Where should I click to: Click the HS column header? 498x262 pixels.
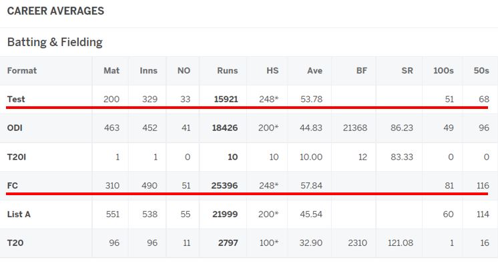point(272,71)
